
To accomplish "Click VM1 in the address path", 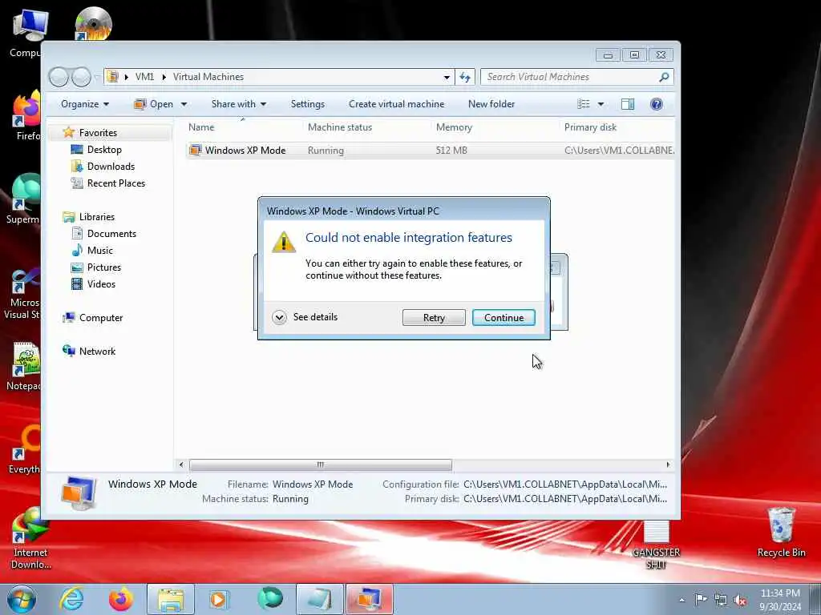I will 144,77.
